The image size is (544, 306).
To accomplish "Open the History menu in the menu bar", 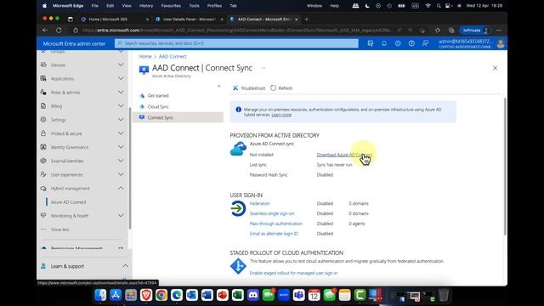I will 146,6.
